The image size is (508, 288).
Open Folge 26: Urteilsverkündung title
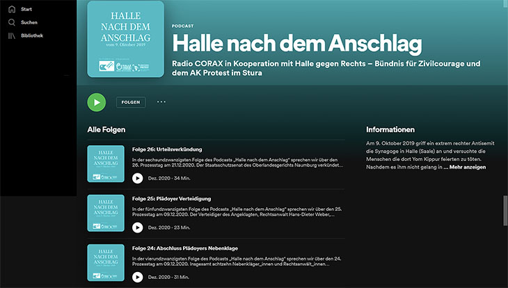pyautogui.click(x=167, y=149)
